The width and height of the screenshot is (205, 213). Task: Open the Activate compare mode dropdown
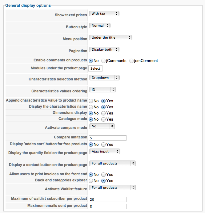point(102,126)
